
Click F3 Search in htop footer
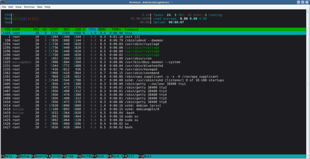tap(39, 156)
